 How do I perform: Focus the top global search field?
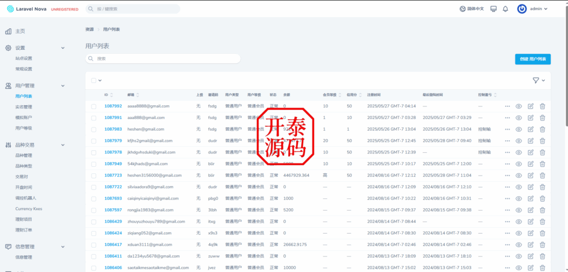pyautogui.click(x=133, y=9)
